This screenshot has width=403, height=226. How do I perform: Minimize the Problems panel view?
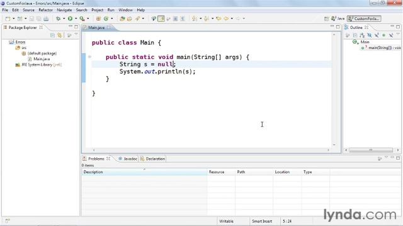point(392,158)
